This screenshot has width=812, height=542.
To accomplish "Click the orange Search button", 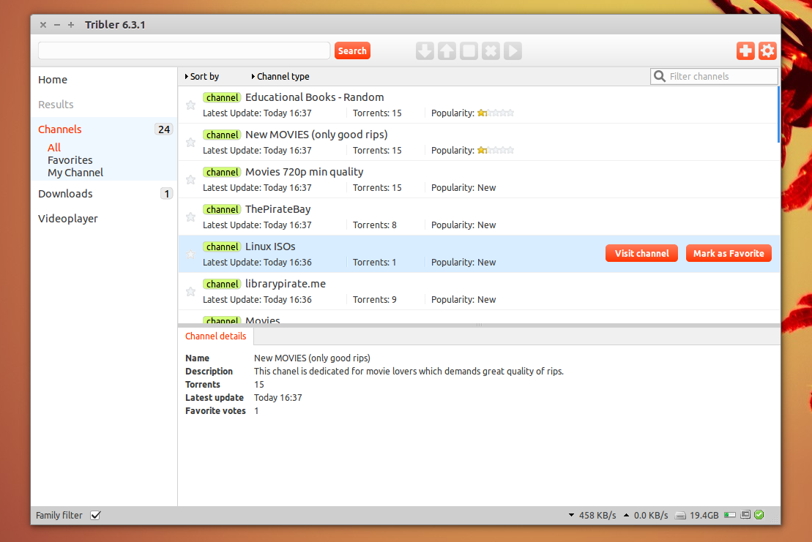I will click(x=352, y=50).
